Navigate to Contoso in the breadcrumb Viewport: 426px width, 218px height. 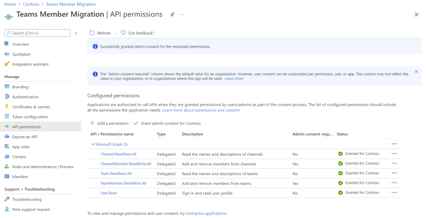[31, 4]
